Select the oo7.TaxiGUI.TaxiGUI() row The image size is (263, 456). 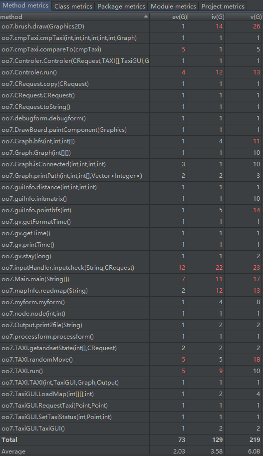click(131, 429)
